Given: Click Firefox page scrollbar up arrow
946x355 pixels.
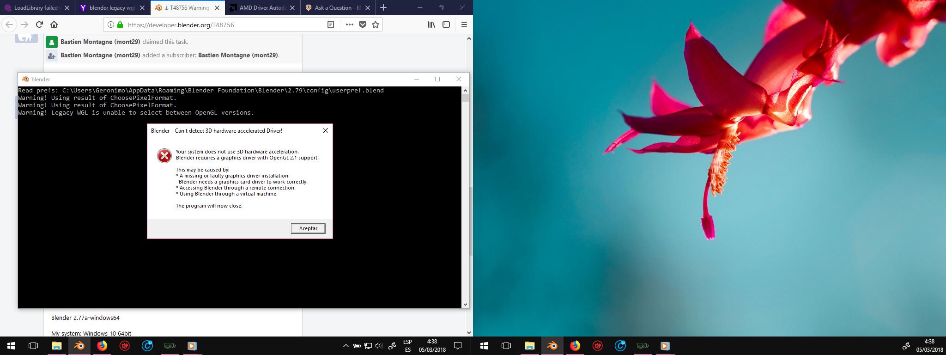Looking at the screenshot, I should point(469,38).
